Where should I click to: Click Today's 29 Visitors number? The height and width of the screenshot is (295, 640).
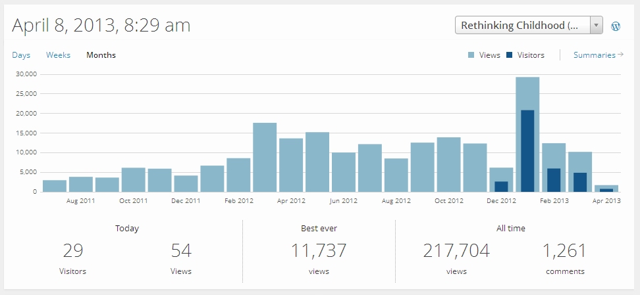[x=73, y=250]
